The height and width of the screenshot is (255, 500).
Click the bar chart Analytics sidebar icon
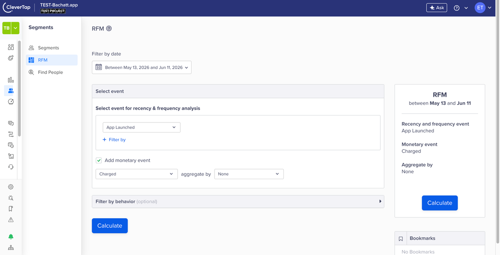point(11,80)
